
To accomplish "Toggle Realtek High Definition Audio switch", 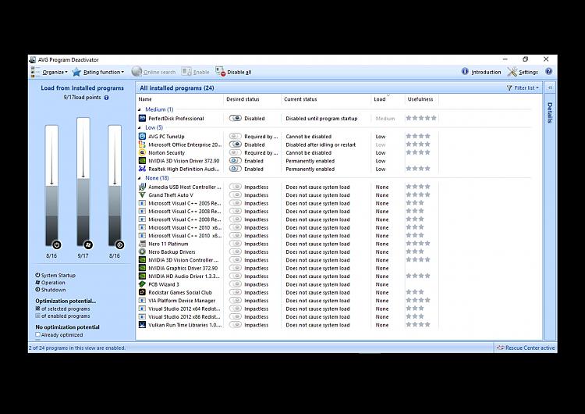I will pyautogui.click(x=236, y=169).
